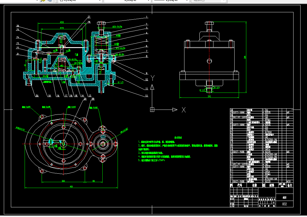Select balloon number 10 on section view

pyautogui.click(x=147, y=80)
